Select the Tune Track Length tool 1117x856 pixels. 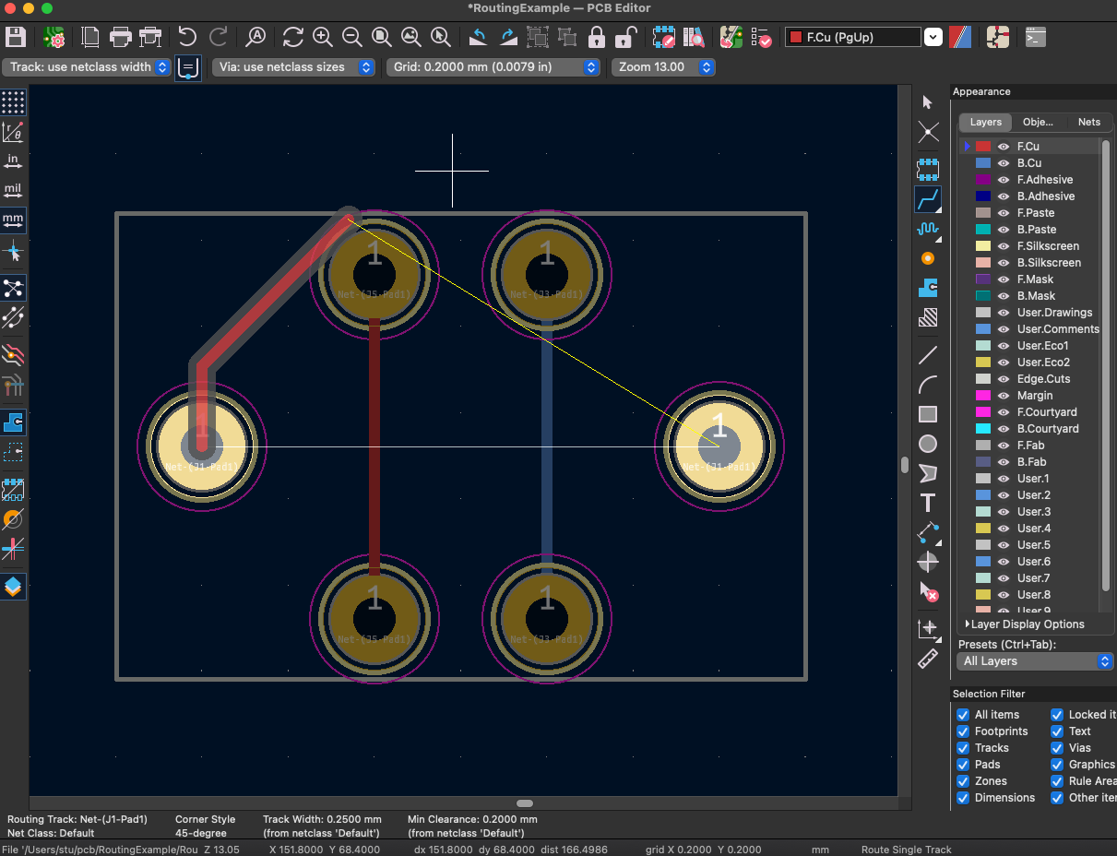[928, 231]
